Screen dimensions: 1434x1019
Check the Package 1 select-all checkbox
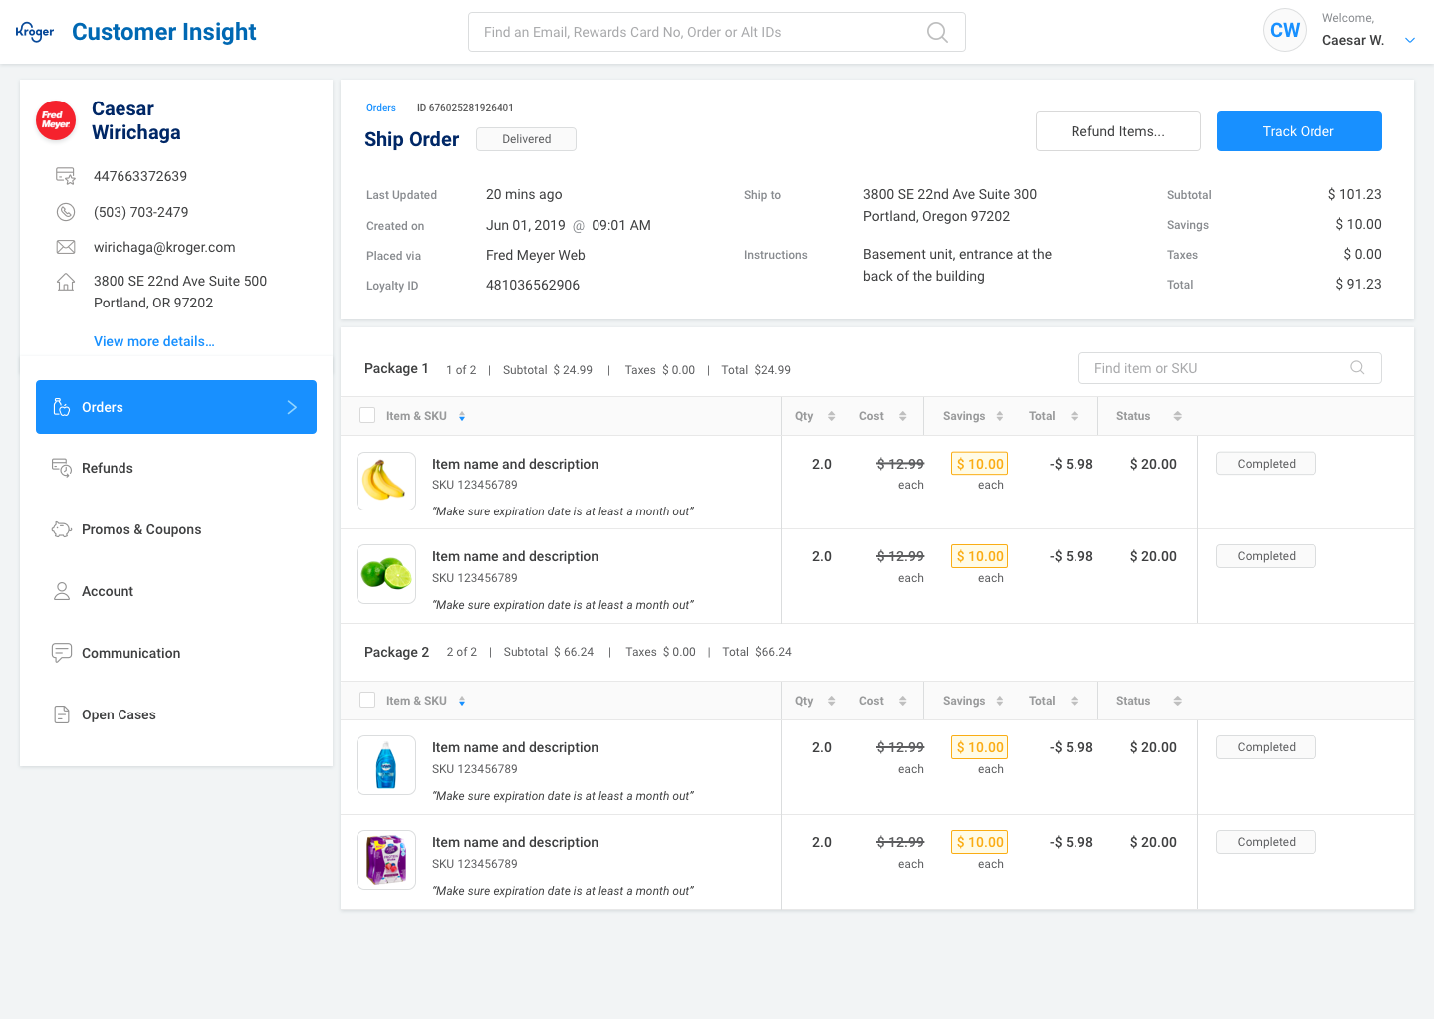(x=367, y=416)
